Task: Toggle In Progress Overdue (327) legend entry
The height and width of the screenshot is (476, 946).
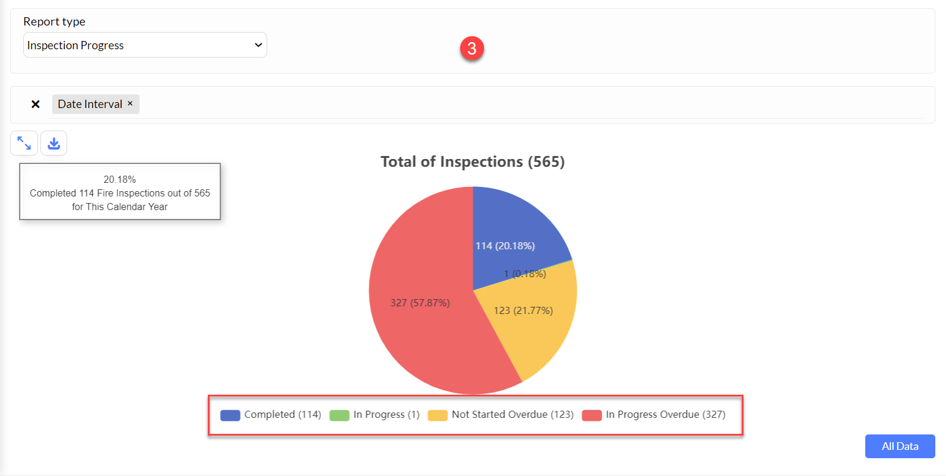Action: (654, 415)
